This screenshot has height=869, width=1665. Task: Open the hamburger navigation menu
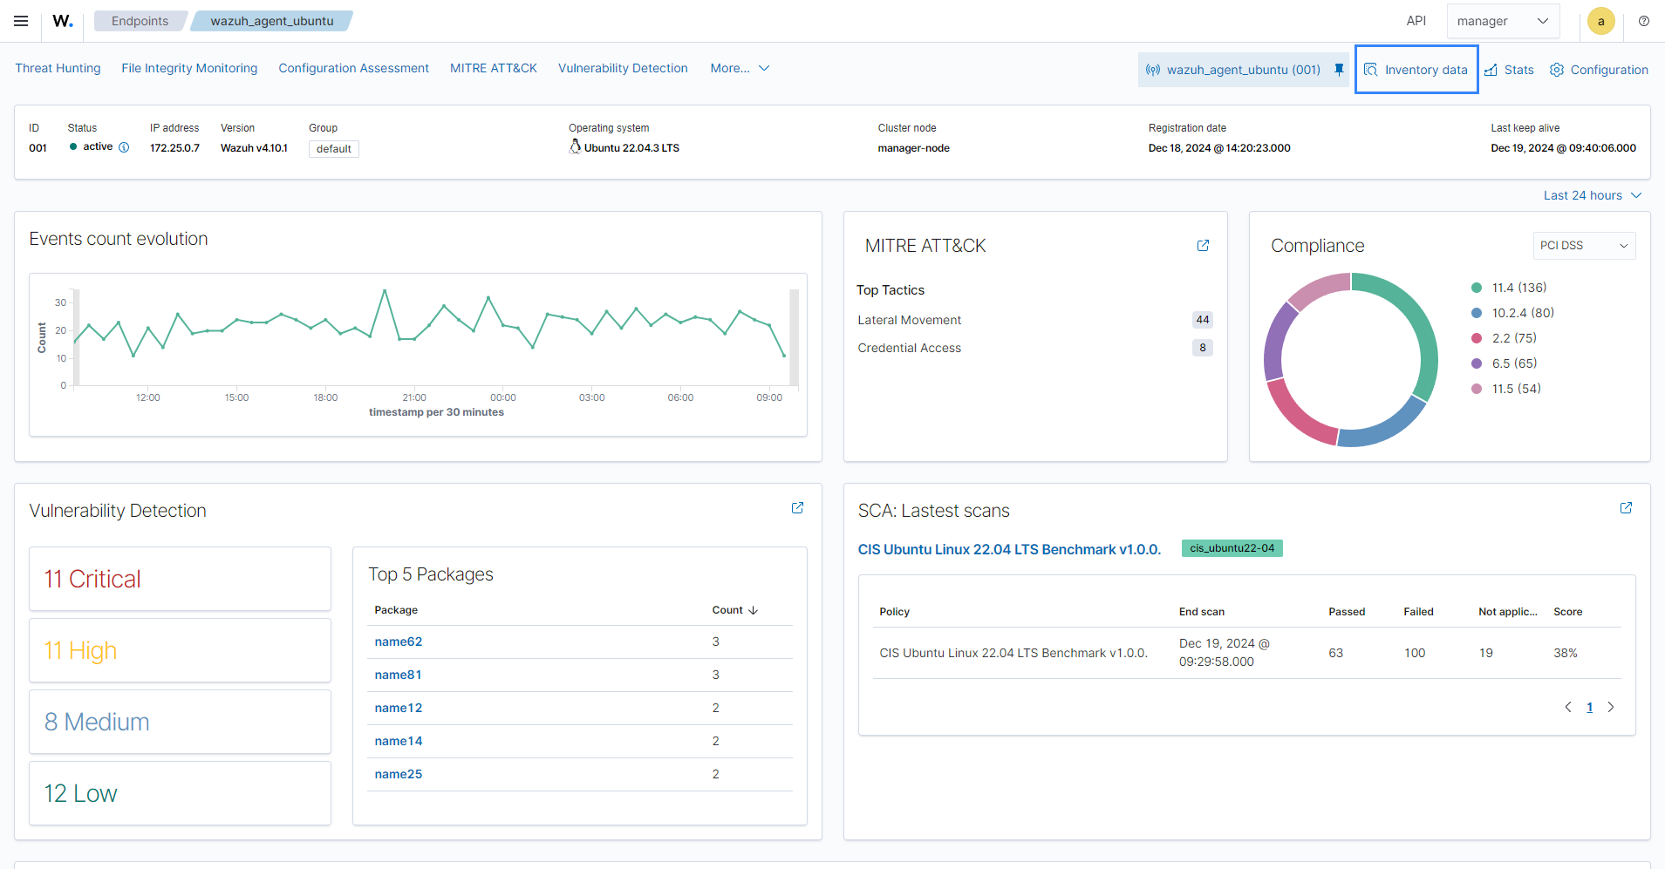(x=21, y=21)
